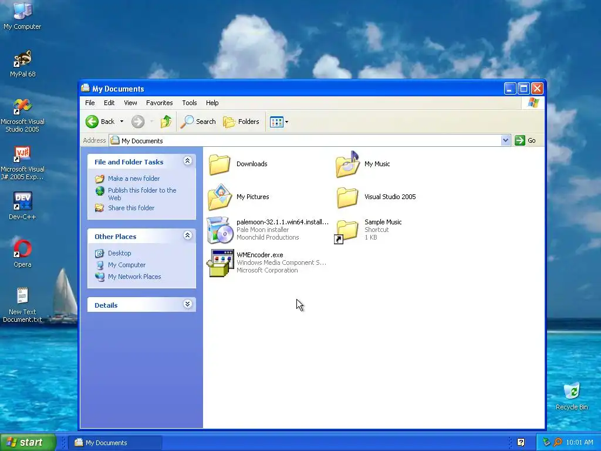601x451 pixels.
Task: Open My Network Places link
Action: [x=134, y=277]
